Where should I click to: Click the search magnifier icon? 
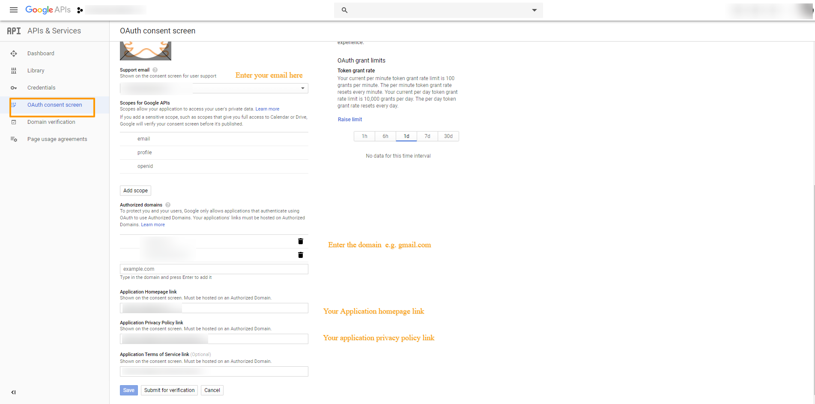344,10
